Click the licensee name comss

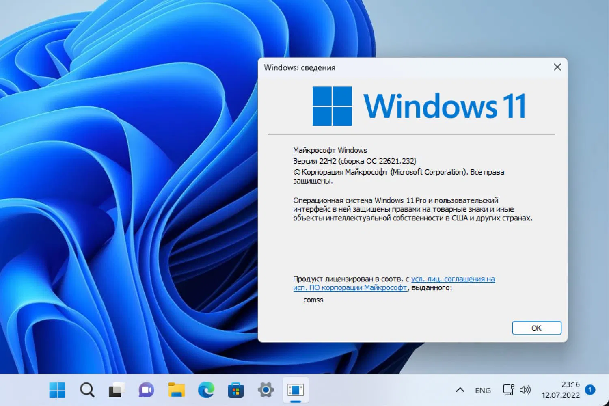click(x=313, y=300)
